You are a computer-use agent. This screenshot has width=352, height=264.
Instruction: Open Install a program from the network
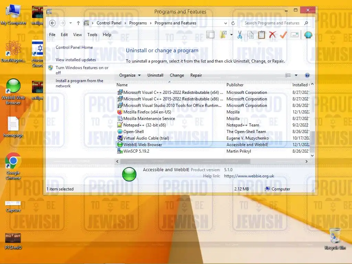[79, 83]
